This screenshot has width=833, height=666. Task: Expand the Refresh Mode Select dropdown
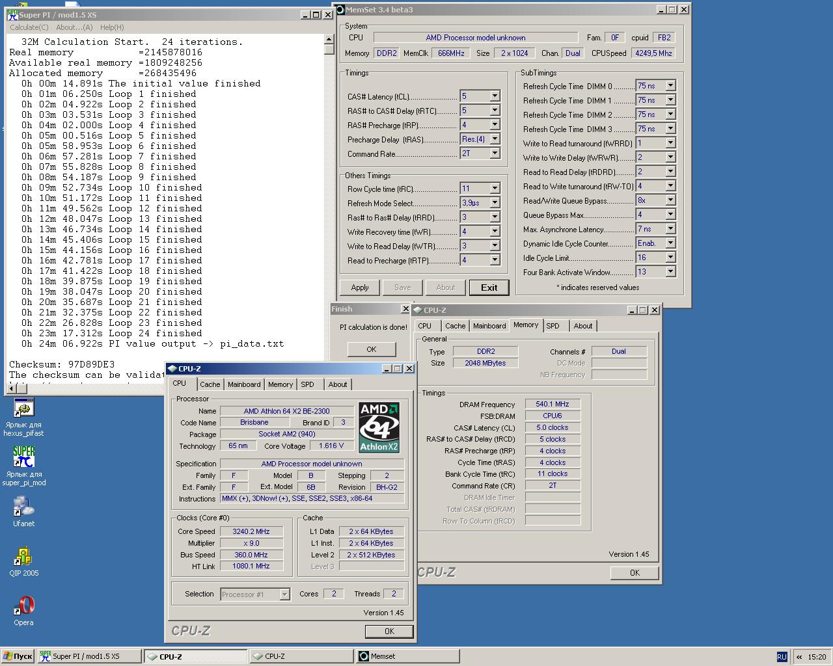click(x=495, y=203)
